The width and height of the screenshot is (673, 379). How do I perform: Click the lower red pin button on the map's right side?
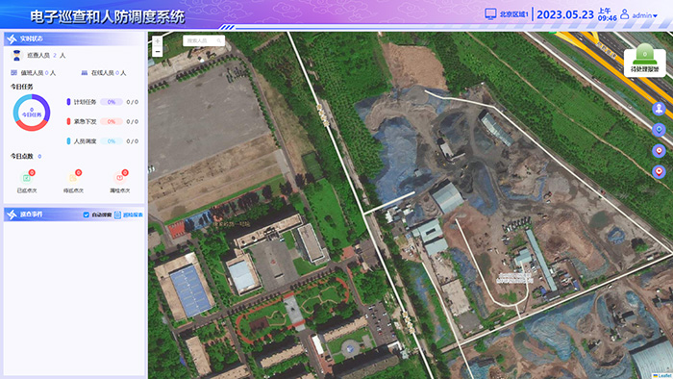[x=659, y=171]
